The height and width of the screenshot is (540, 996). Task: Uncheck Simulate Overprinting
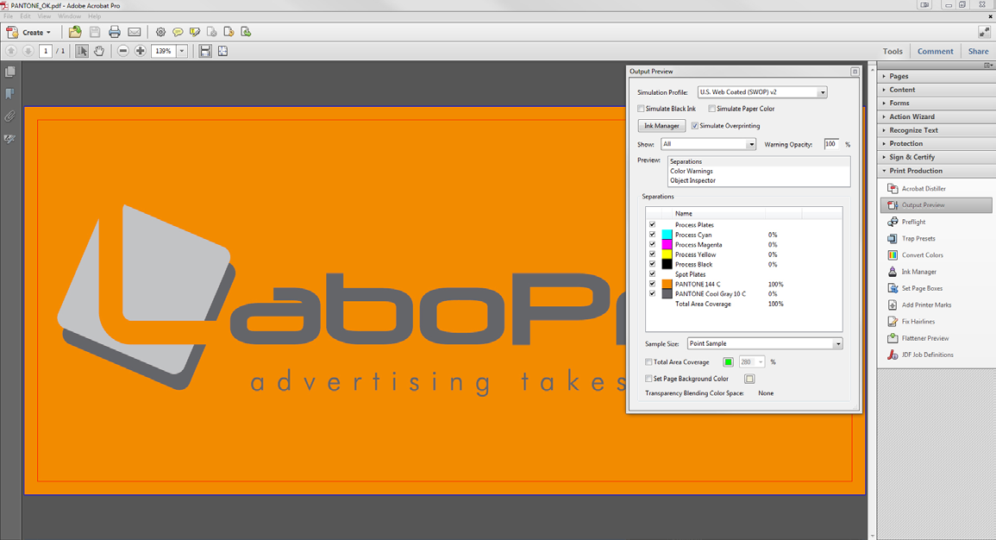[x=695, y=126]
